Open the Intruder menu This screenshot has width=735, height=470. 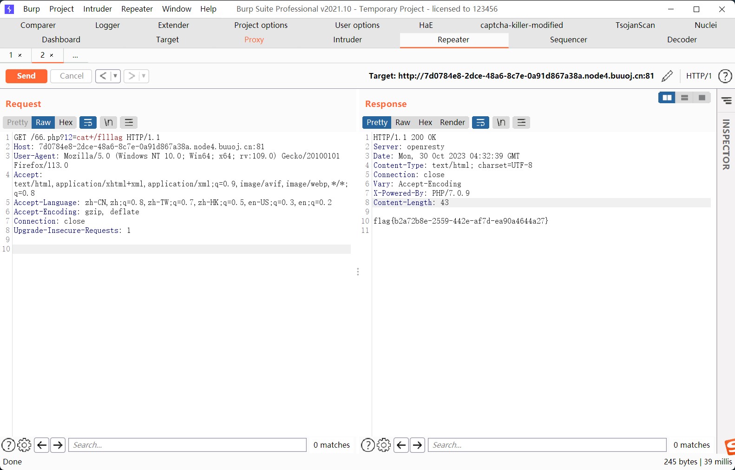[x=98, y=9]
